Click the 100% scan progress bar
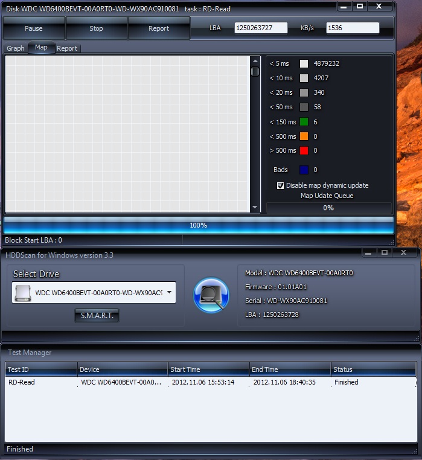Image resolution: width=422 pixels, height=460 pixels. pos(199,225)
